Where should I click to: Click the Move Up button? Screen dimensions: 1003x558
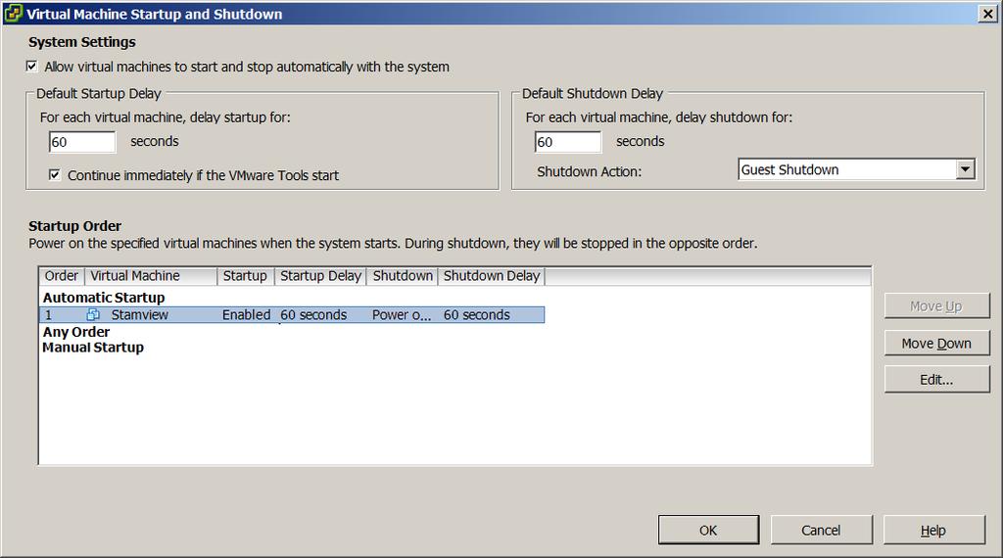(x=936, y=306)
